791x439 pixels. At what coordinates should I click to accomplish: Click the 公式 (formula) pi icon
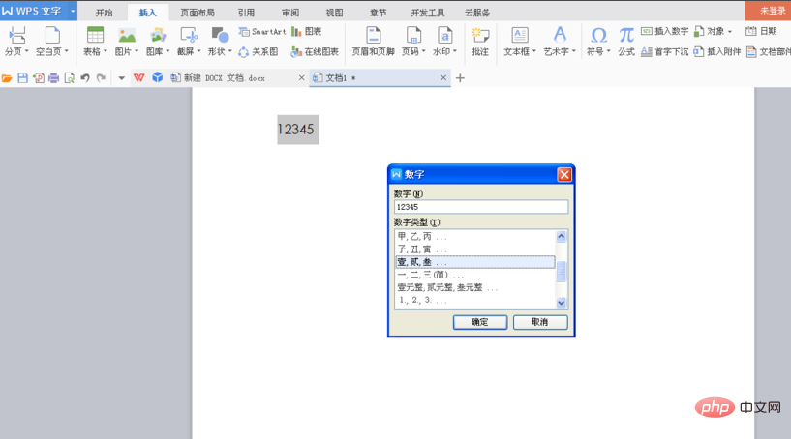tap(626, 36)
